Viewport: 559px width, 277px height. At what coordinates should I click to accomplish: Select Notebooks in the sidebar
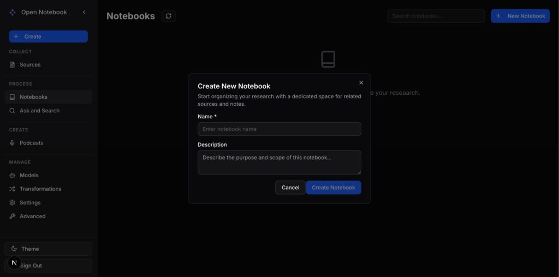pos(33,97)
